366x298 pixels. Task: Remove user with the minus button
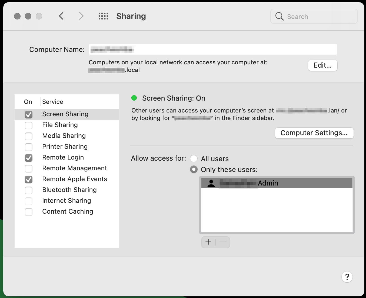coord(223,242)
